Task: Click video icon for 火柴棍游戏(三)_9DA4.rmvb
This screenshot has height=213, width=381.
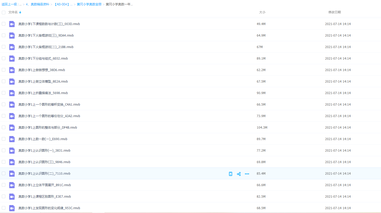Action: point(12,36)
